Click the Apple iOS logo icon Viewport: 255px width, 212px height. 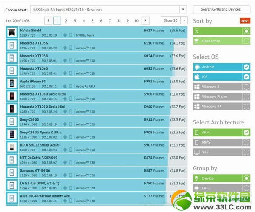tap(197, 77)
